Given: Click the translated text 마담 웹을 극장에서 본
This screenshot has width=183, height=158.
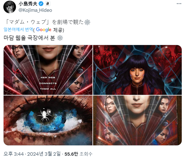Looking at the screenshot, I should point(29,38).
